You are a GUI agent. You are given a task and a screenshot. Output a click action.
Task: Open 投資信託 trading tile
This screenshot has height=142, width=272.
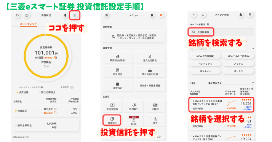point(112,120)
